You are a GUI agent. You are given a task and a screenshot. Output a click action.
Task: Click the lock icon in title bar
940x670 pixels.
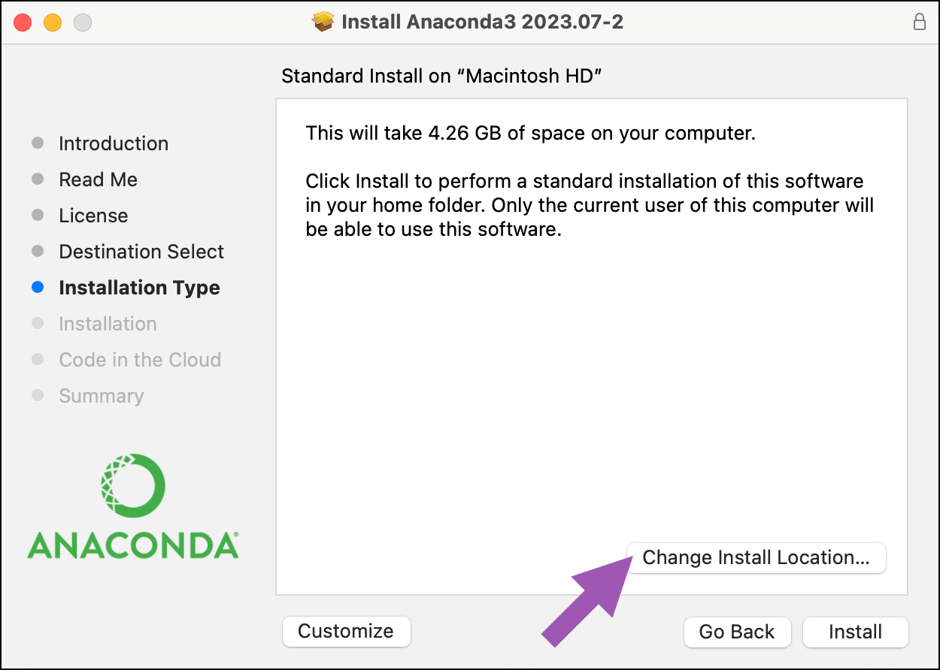(919, 23)
